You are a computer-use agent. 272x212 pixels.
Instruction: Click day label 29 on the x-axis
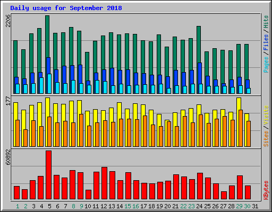pyautogui.click(x=239, y=206)
